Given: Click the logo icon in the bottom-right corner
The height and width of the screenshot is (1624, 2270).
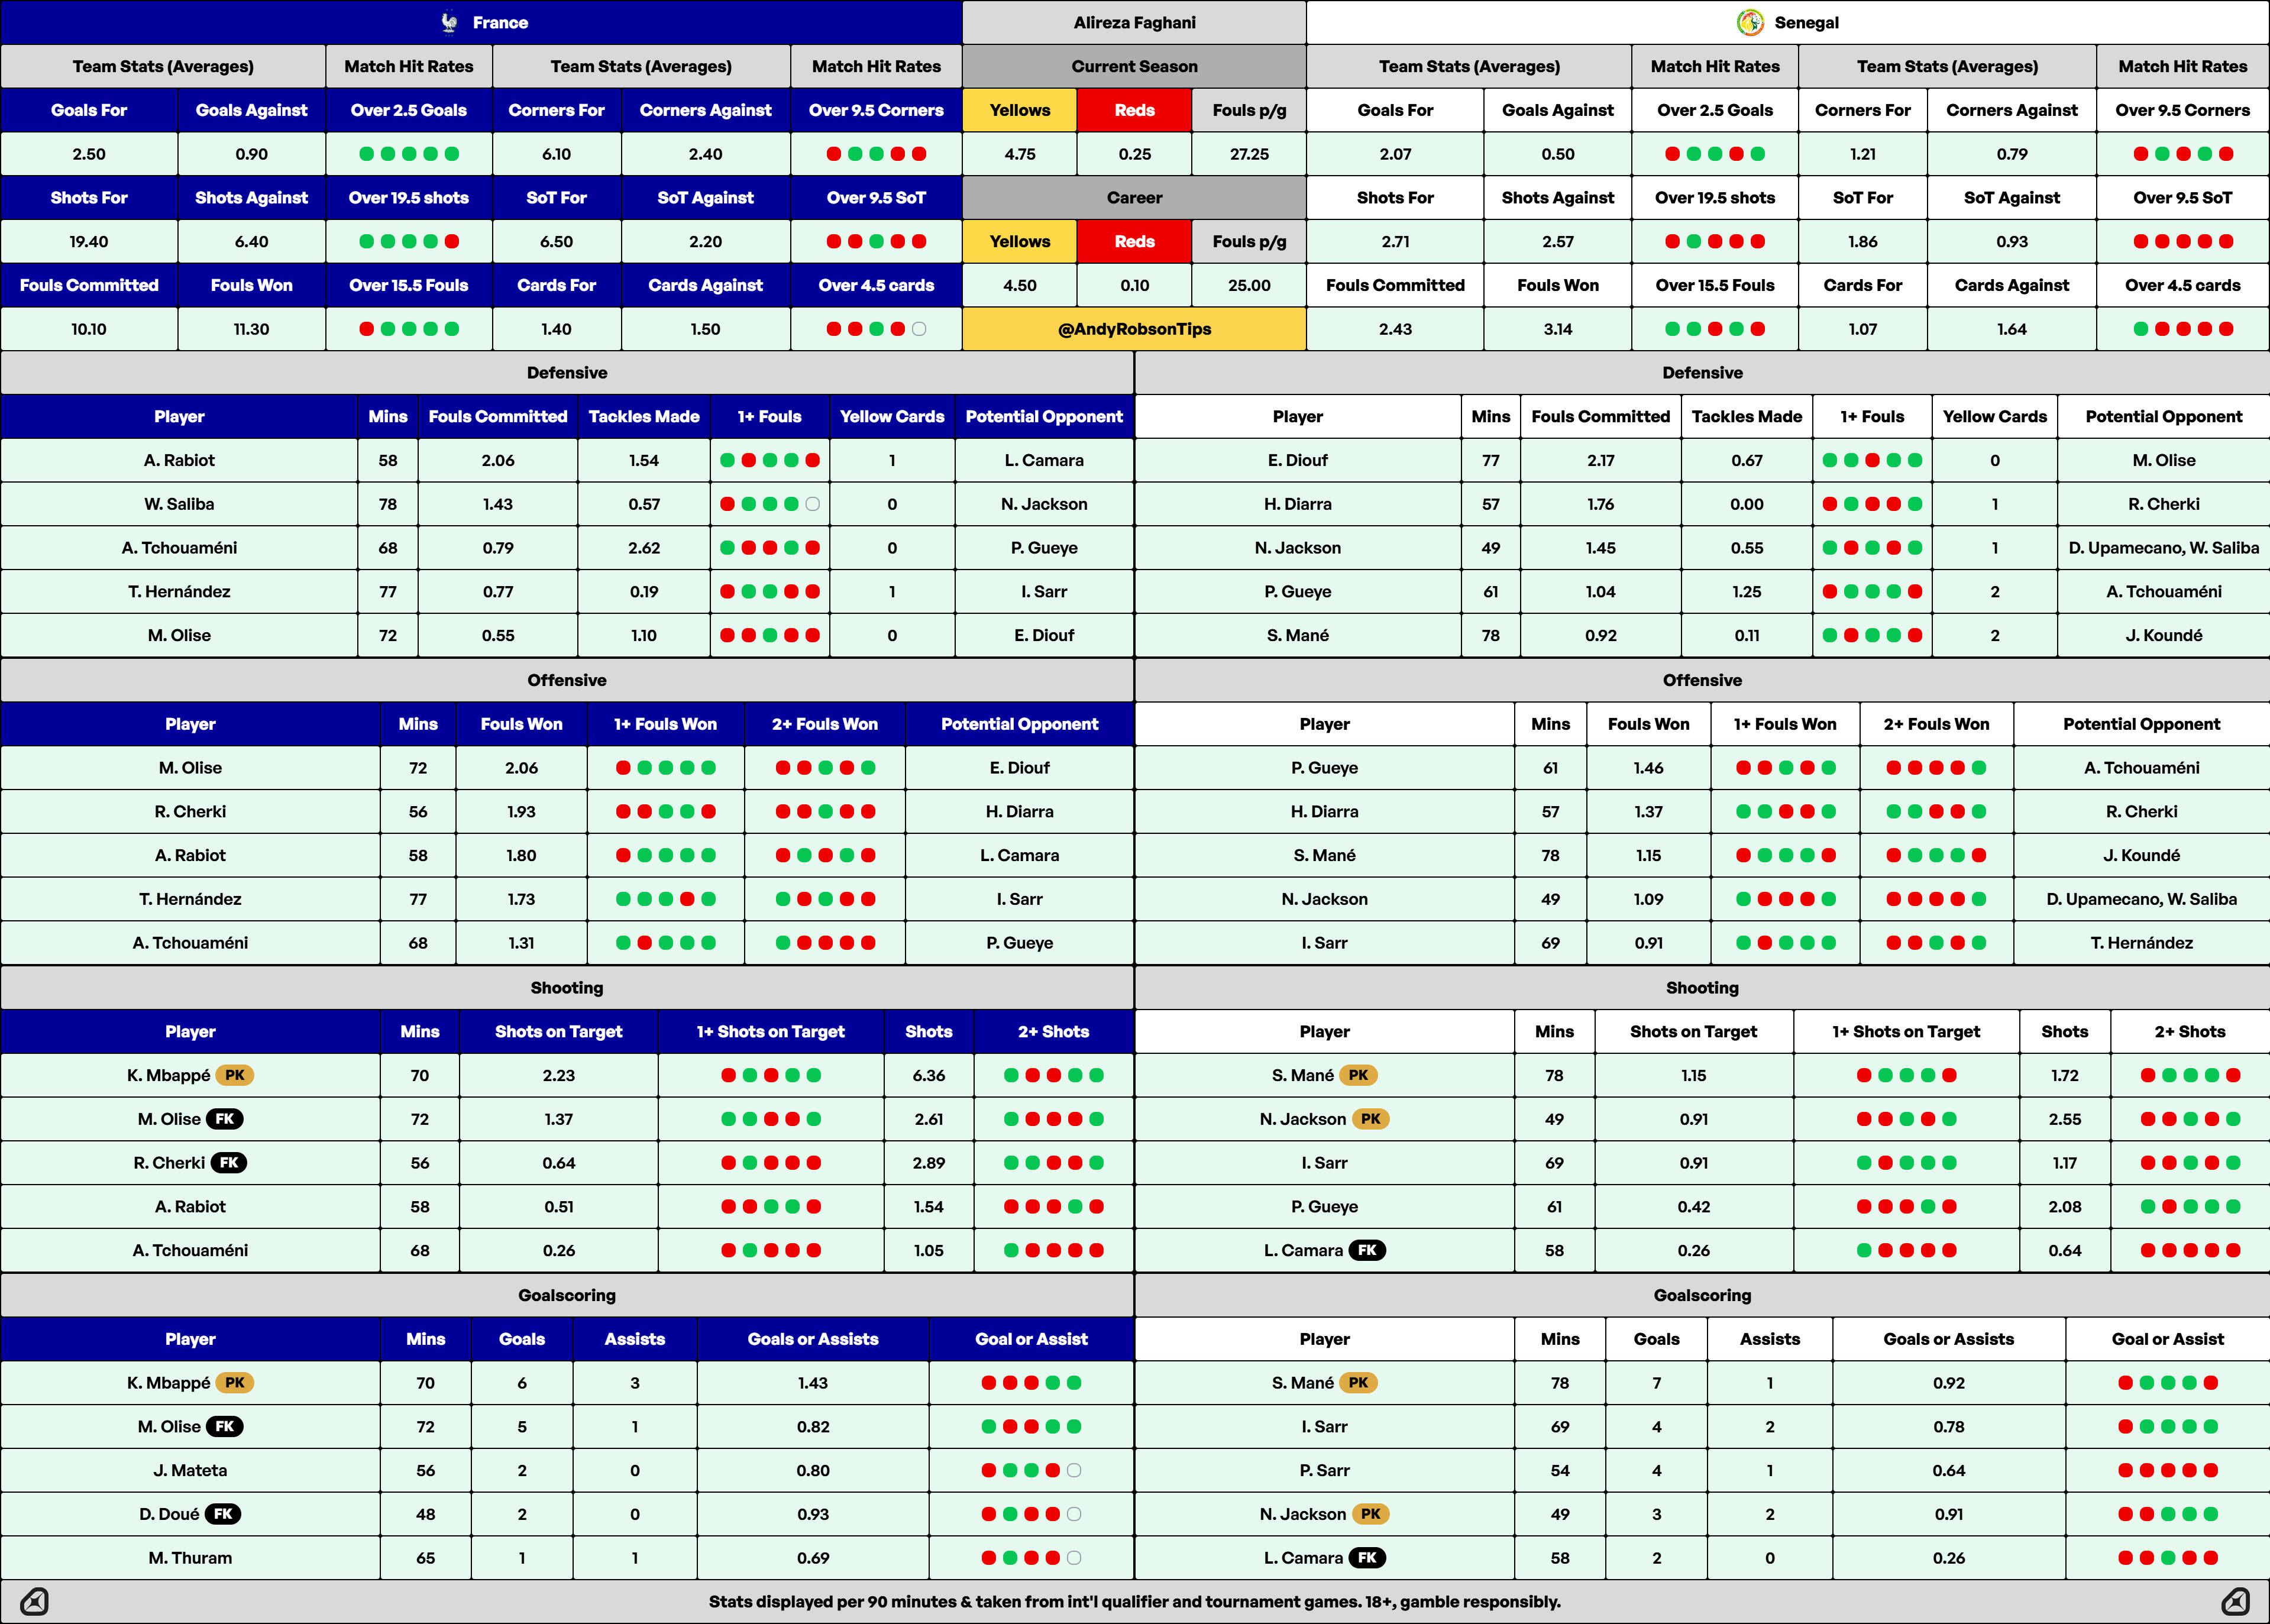Looking at the screenshot, I should point(2235,1602).
